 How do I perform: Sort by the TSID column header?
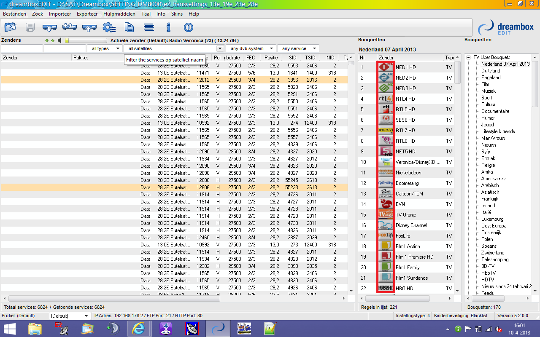point(310,58)
